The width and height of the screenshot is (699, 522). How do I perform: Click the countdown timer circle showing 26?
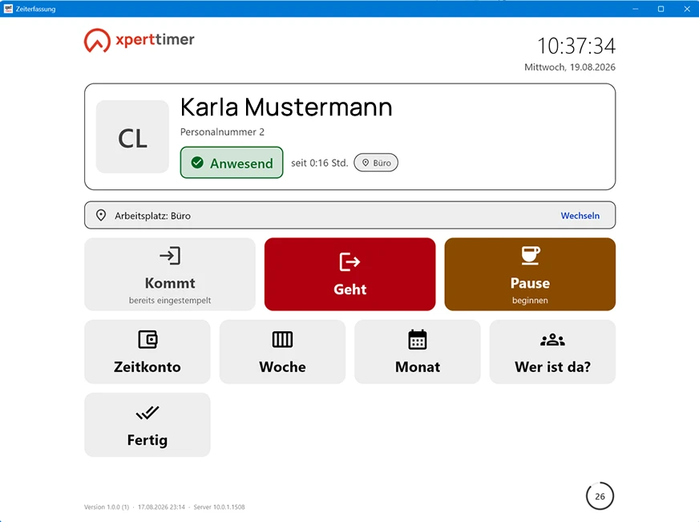click(x=600, y=496)
